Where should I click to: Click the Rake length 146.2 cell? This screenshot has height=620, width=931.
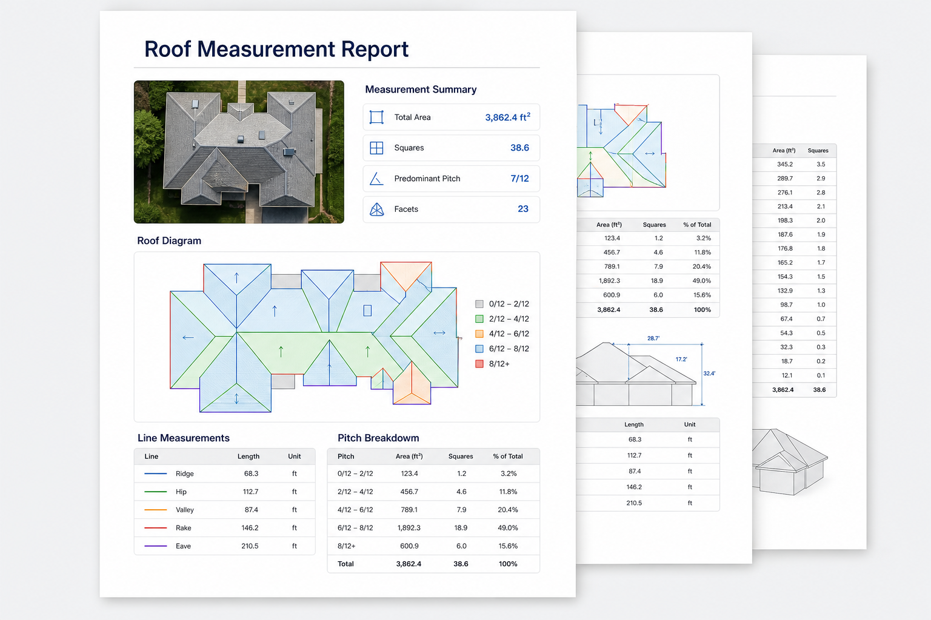[250, 528]
